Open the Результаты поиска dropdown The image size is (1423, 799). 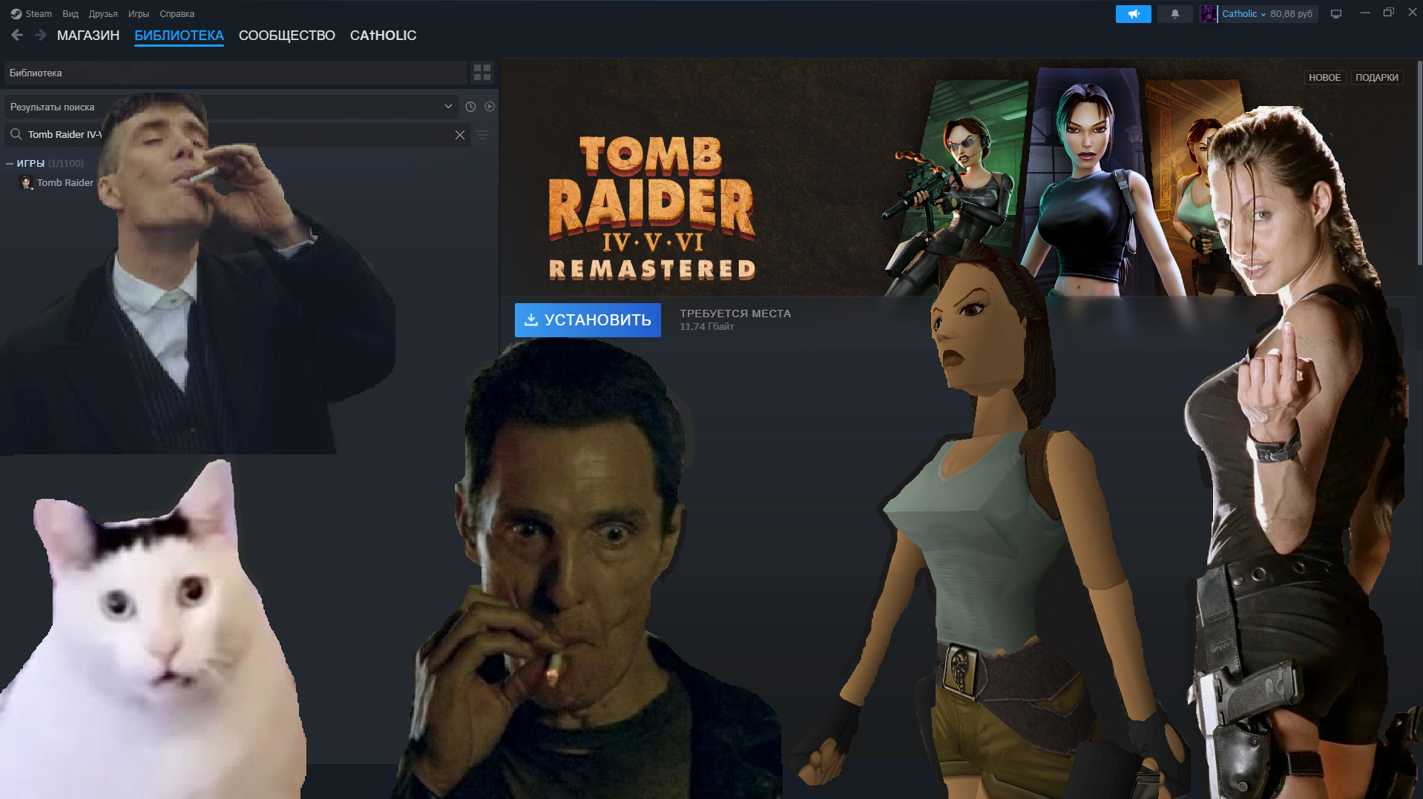click(x=231, y=107)
